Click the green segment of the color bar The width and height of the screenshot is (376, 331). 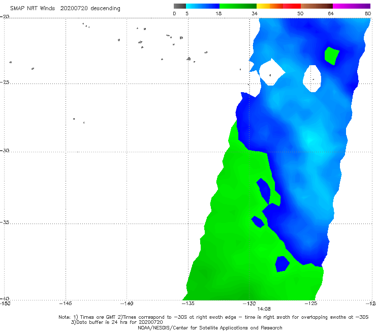238,6
